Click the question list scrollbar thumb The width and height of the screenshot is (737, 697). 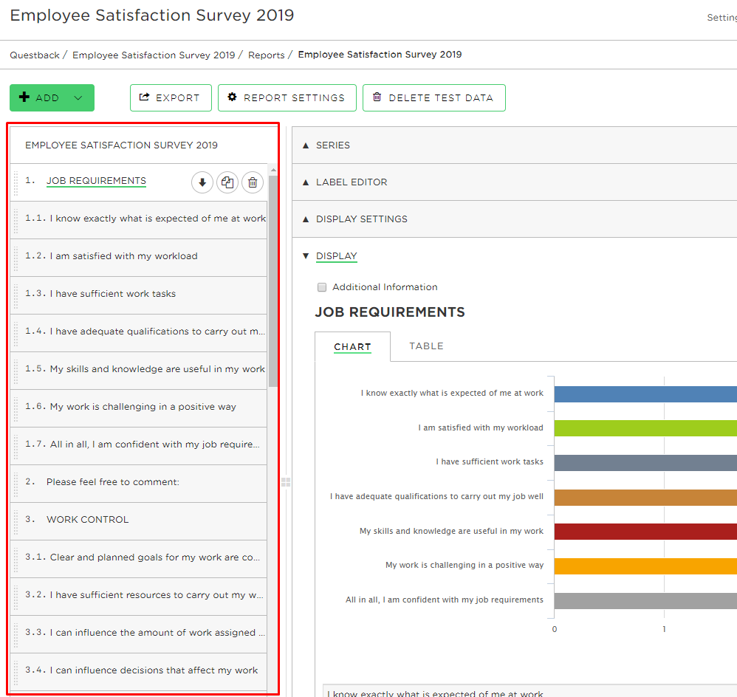[273, 281]
